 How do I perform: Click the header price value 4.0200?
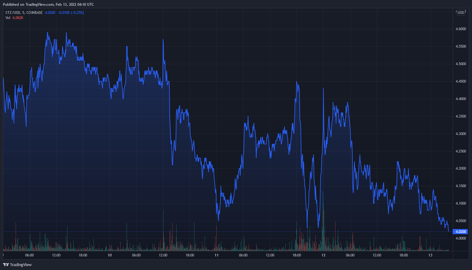click(50, 13)
